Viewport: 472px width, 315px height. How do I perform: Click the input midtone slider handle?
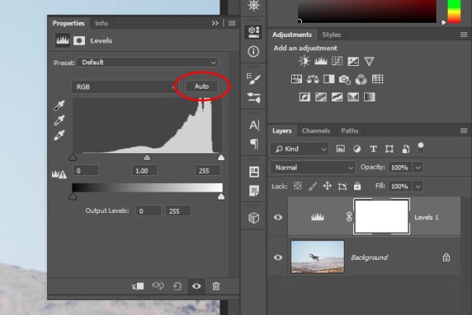(x=147, y=157)
